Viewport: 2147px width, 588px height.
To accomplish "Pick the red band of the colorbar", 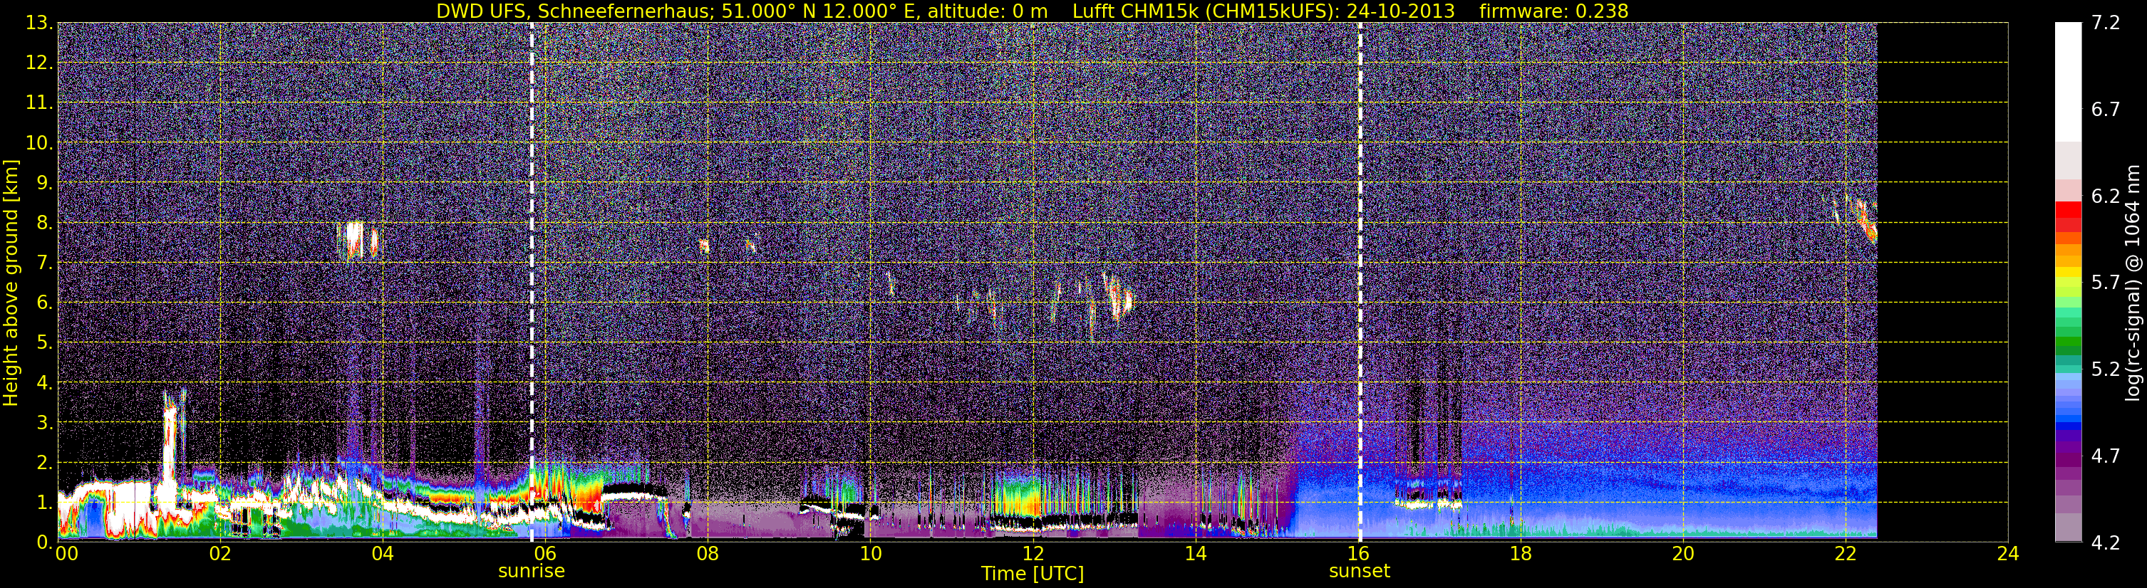I will (2068, 216).
